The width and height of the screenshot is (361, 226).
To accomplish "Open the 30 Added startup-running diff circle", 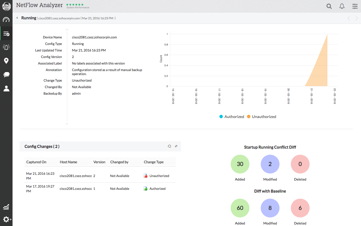I will [240, 164].
